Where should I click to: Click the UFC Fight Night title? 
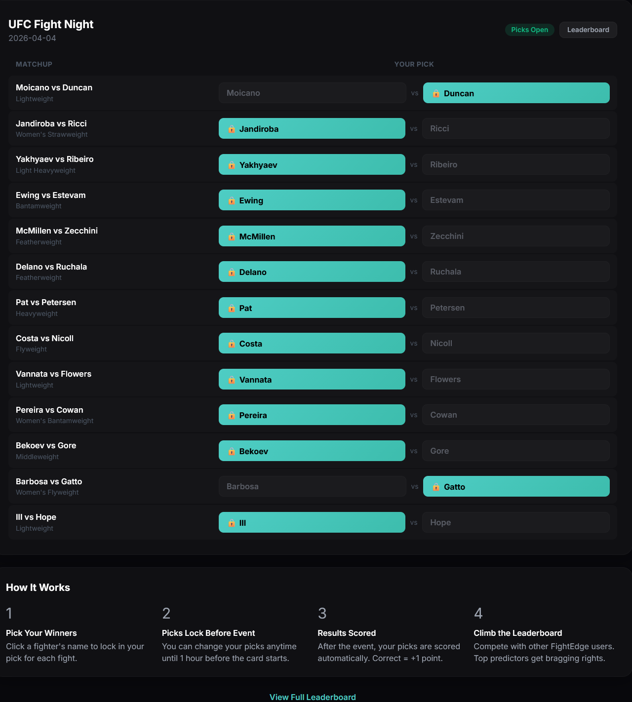coord(51,24)
